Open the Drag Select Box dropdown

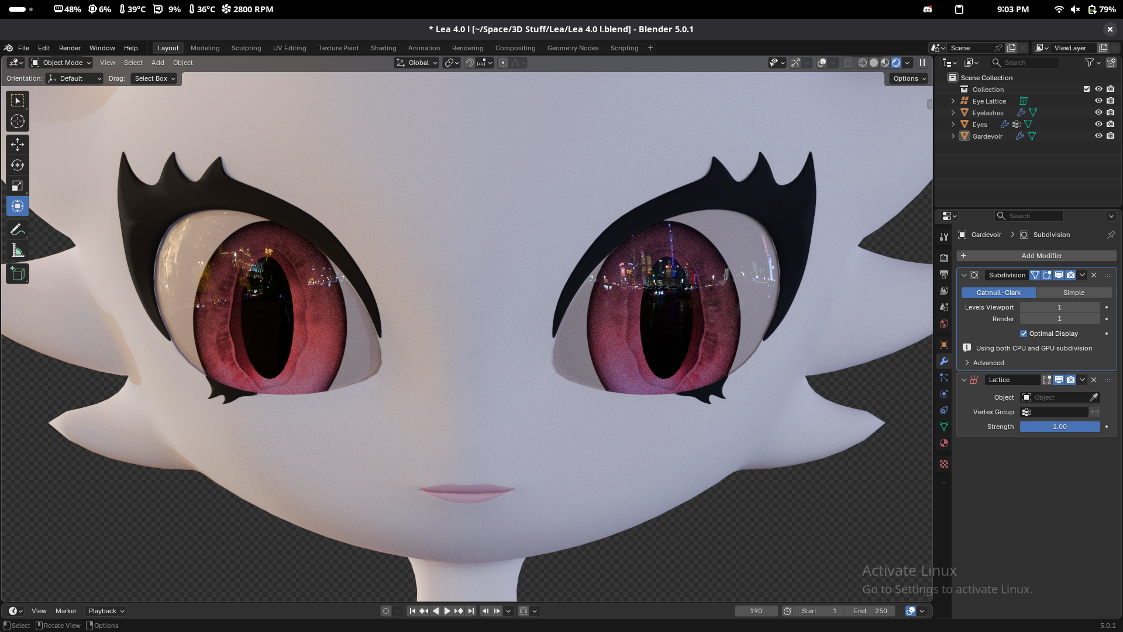click(x=154, y=78)
